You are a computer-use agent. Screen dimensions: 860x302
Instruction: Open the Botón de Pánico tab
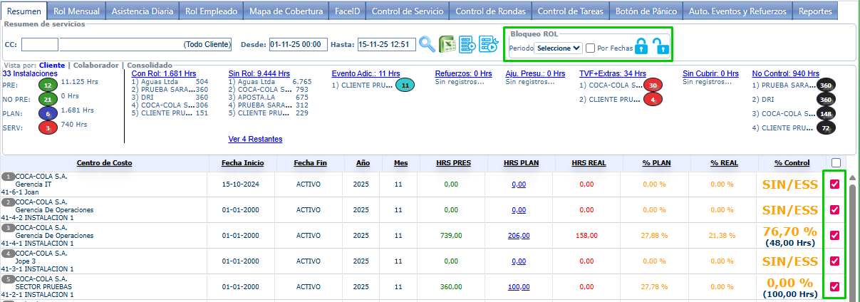(644, 11)
